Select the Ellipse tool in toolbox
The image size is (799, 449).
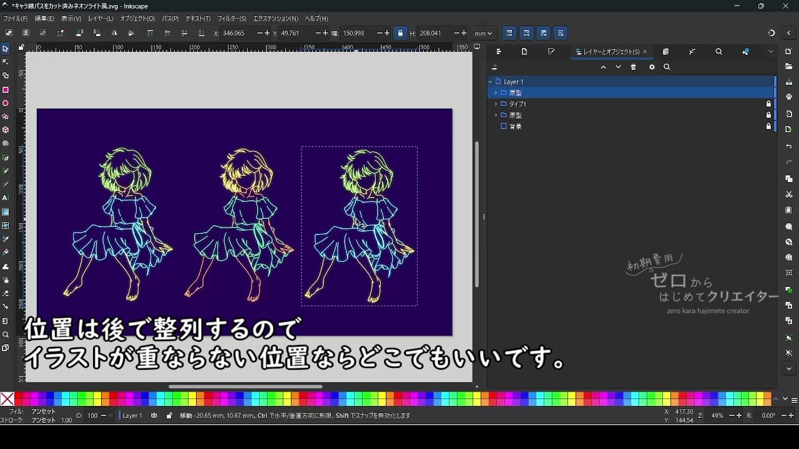[6, 104]
